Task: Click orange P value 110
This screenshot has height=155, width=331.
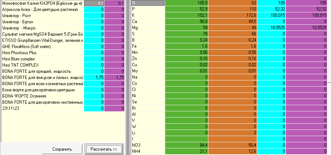Action: [233, 9]
